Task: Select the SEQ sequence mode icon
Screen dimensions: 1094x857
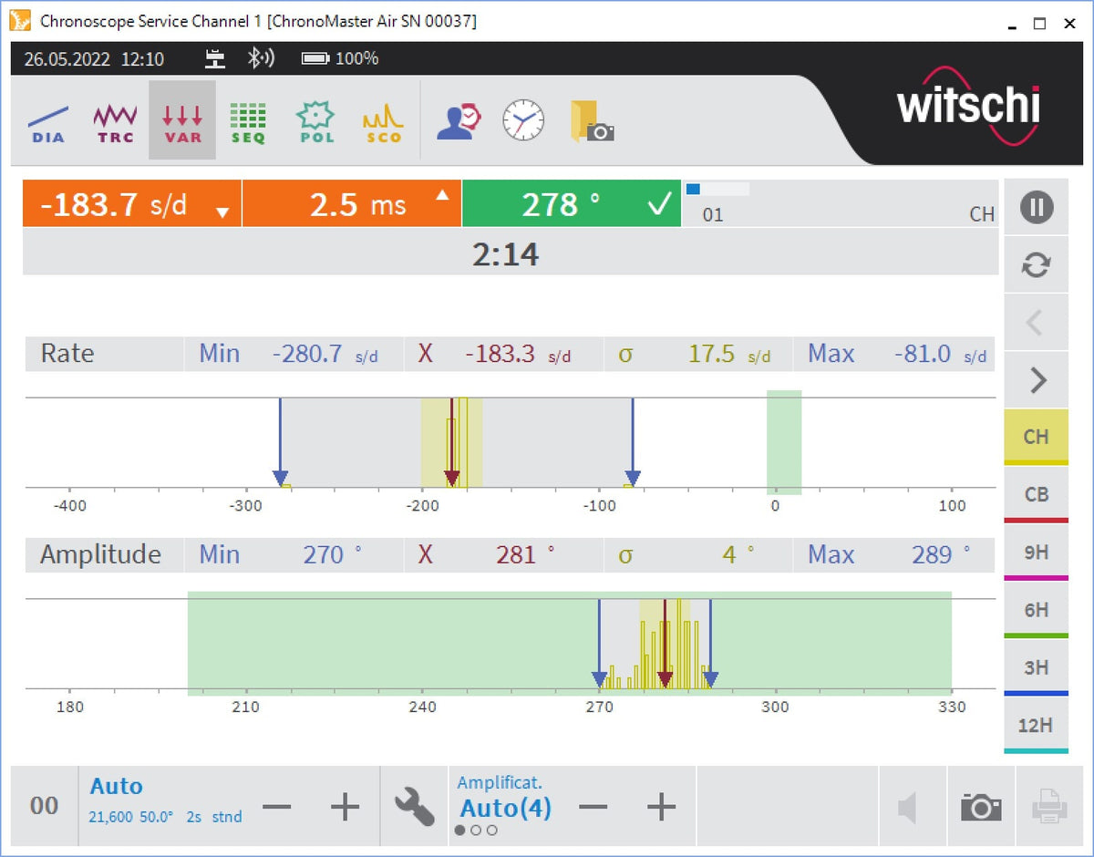Action: point(248,121)
